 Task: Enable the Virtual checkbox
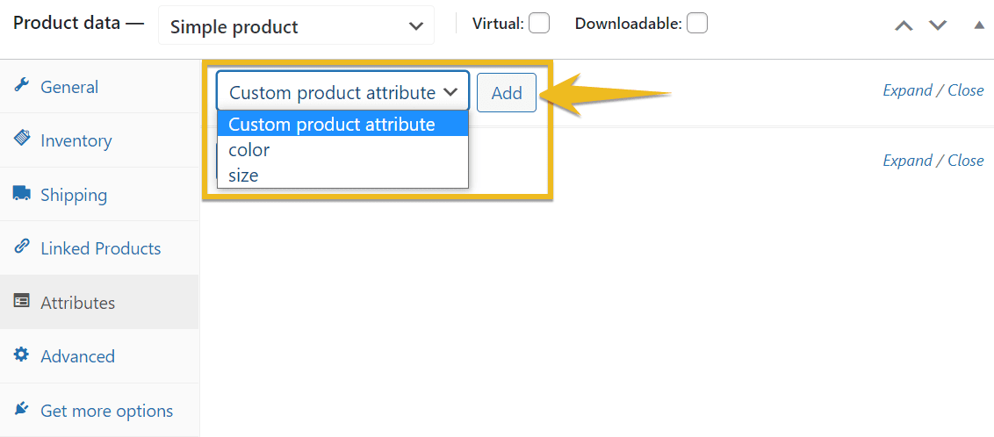[539, 24]
